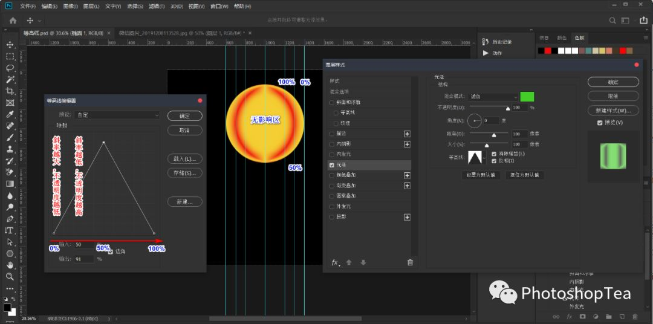This screenshot has width=653, height=324.
Task: Select the Path Selection tool
Action: tap(10, 242)
